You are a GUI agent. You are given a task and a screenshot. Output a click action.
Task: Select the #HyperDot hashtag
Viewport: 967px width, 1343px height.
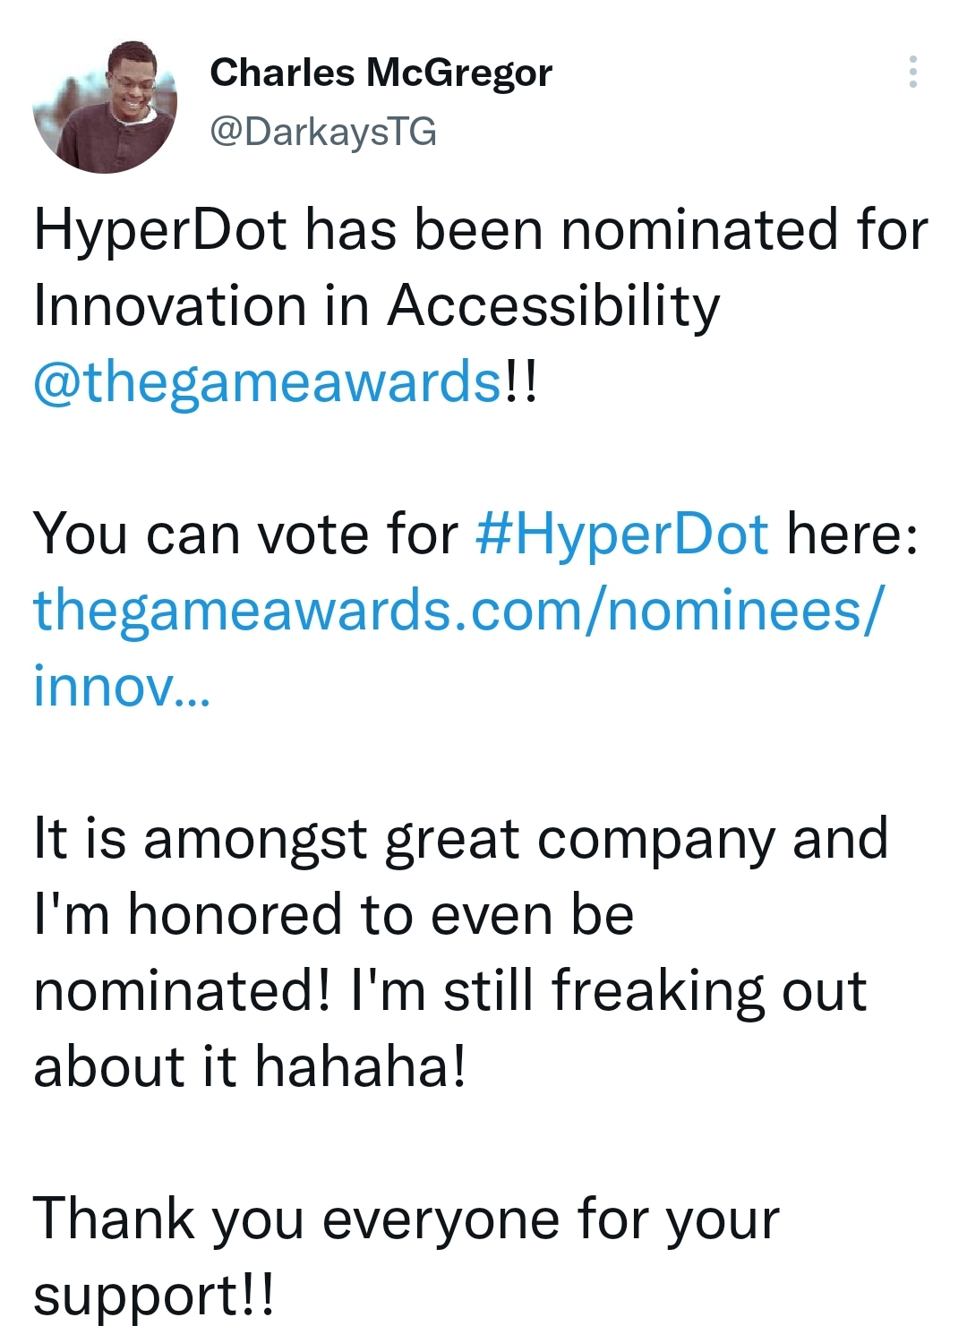(622, 535)
